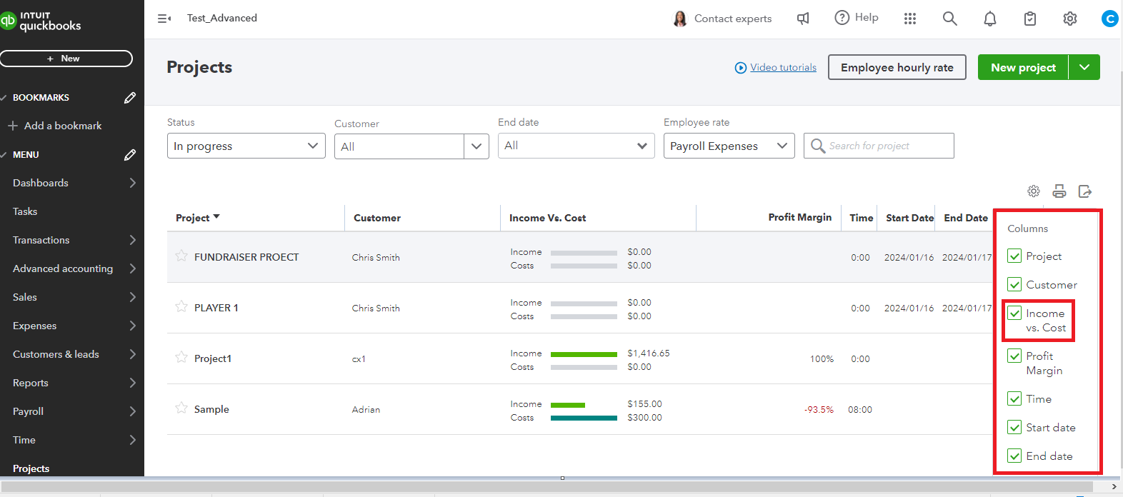The image size is (1123, 497).
Task: Expand the Employee rate Payroll Expenses dropdown
Action: click(x=728, y=146)
